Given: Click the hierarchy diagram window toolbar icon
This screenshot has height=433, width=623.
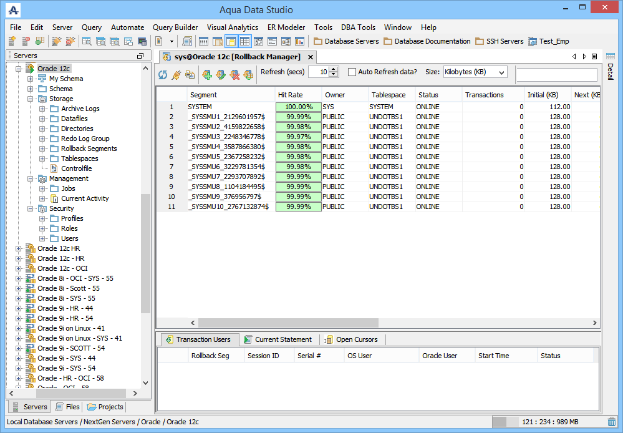Looking at the screenshot, I should [x=286, y=41].
